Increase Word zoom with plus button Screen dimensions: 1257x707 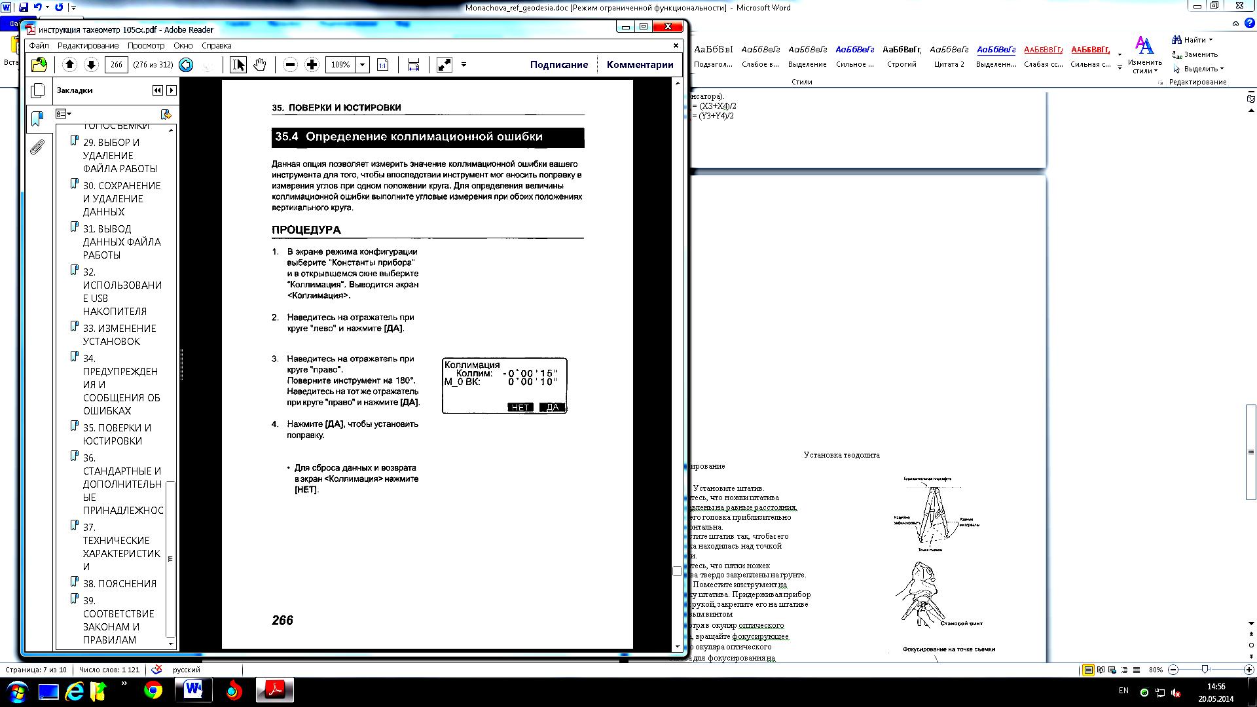pos(1248,670)
